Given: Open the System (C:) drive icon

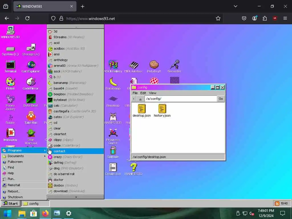Looking at the screenshot, I should [10, 51].
